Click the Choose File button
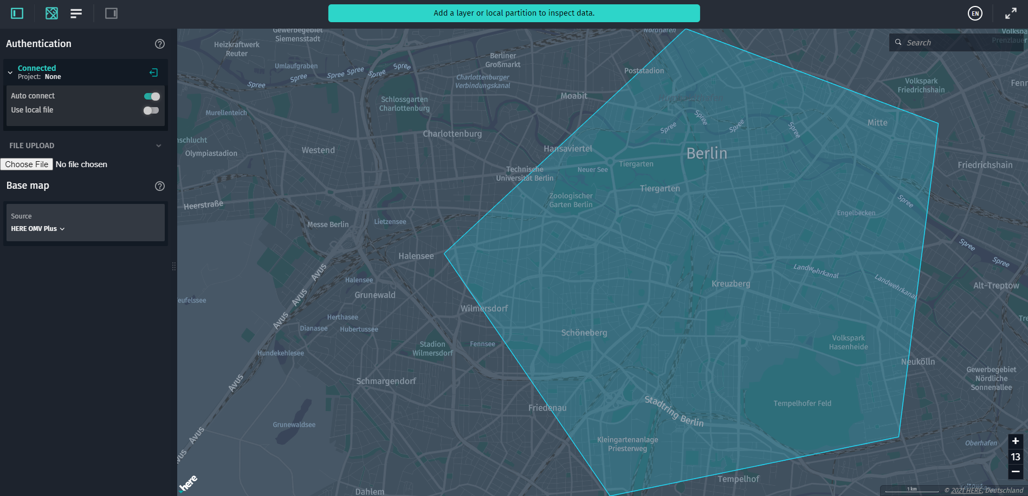Screen dimensions: 1028x496 (x=26, y=164)
